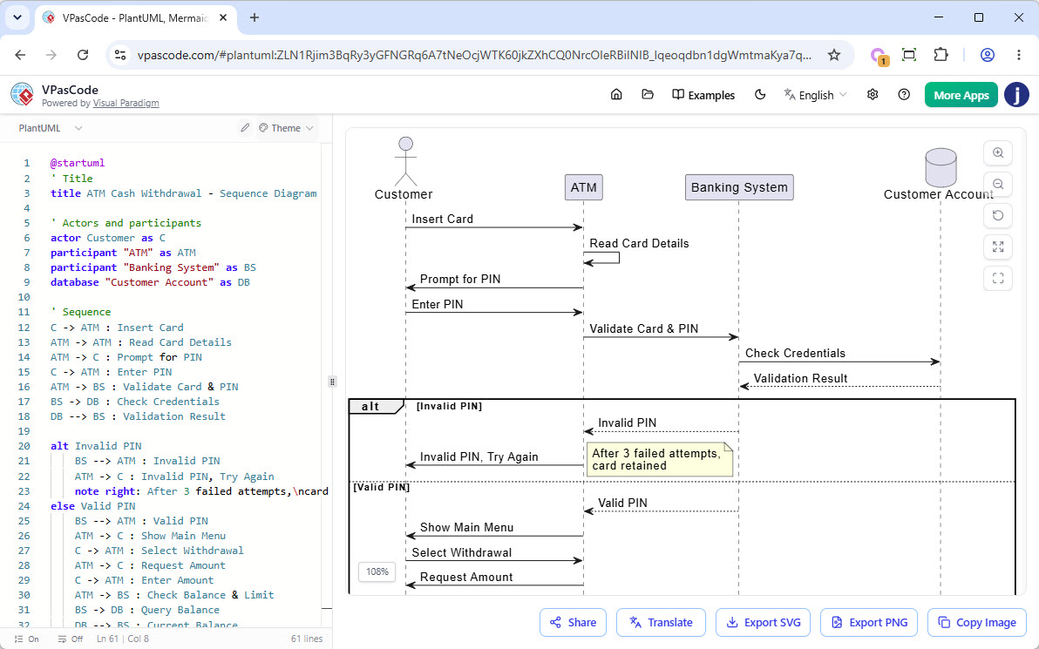Open the help question mark icon
Viewport: 1039px width, 649px height.
[904, 95]
